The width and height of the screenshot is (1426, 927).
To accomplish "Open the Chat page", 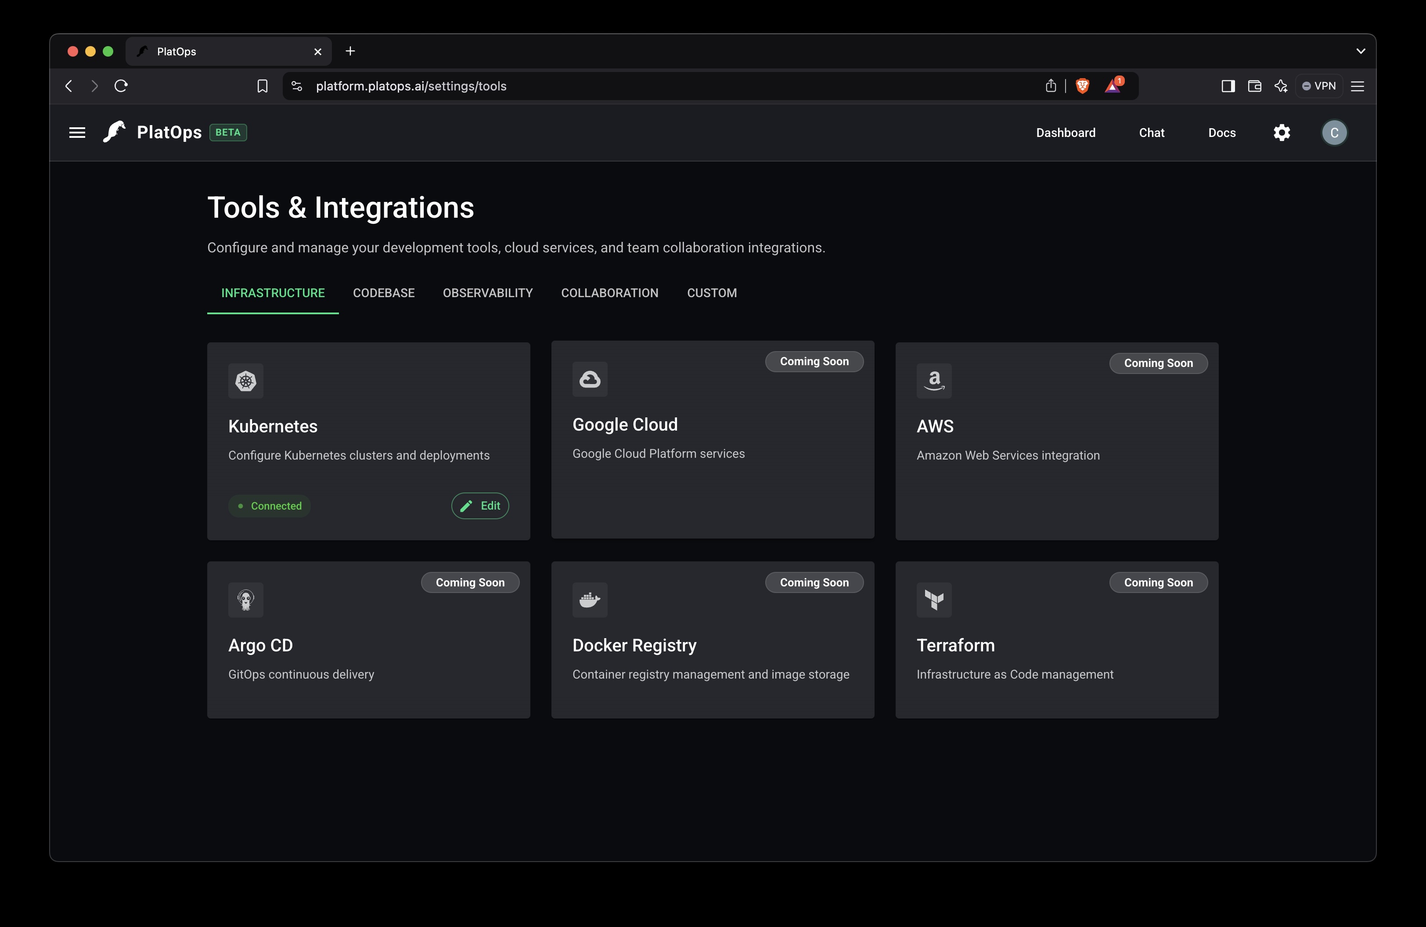I will tap(1152, 133).
